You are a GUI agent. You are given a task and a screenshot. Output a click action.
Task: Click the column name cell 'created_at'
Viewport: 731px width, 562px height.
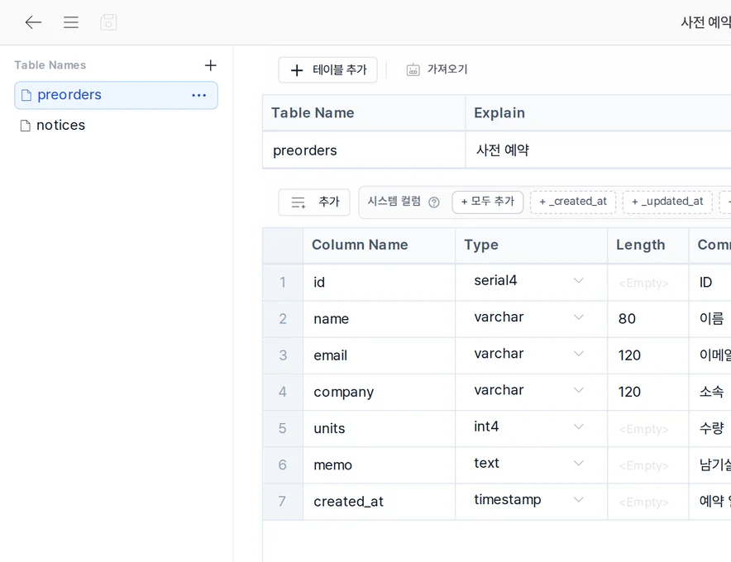[x=379, y=502]
